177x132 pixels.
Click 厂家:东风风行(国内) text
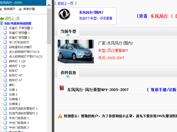pyautogui.click(x=115, y=43)
